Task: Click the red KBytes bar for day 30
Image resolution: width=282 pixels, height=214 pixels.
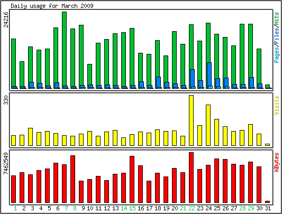Action: [x=259, y=185]
